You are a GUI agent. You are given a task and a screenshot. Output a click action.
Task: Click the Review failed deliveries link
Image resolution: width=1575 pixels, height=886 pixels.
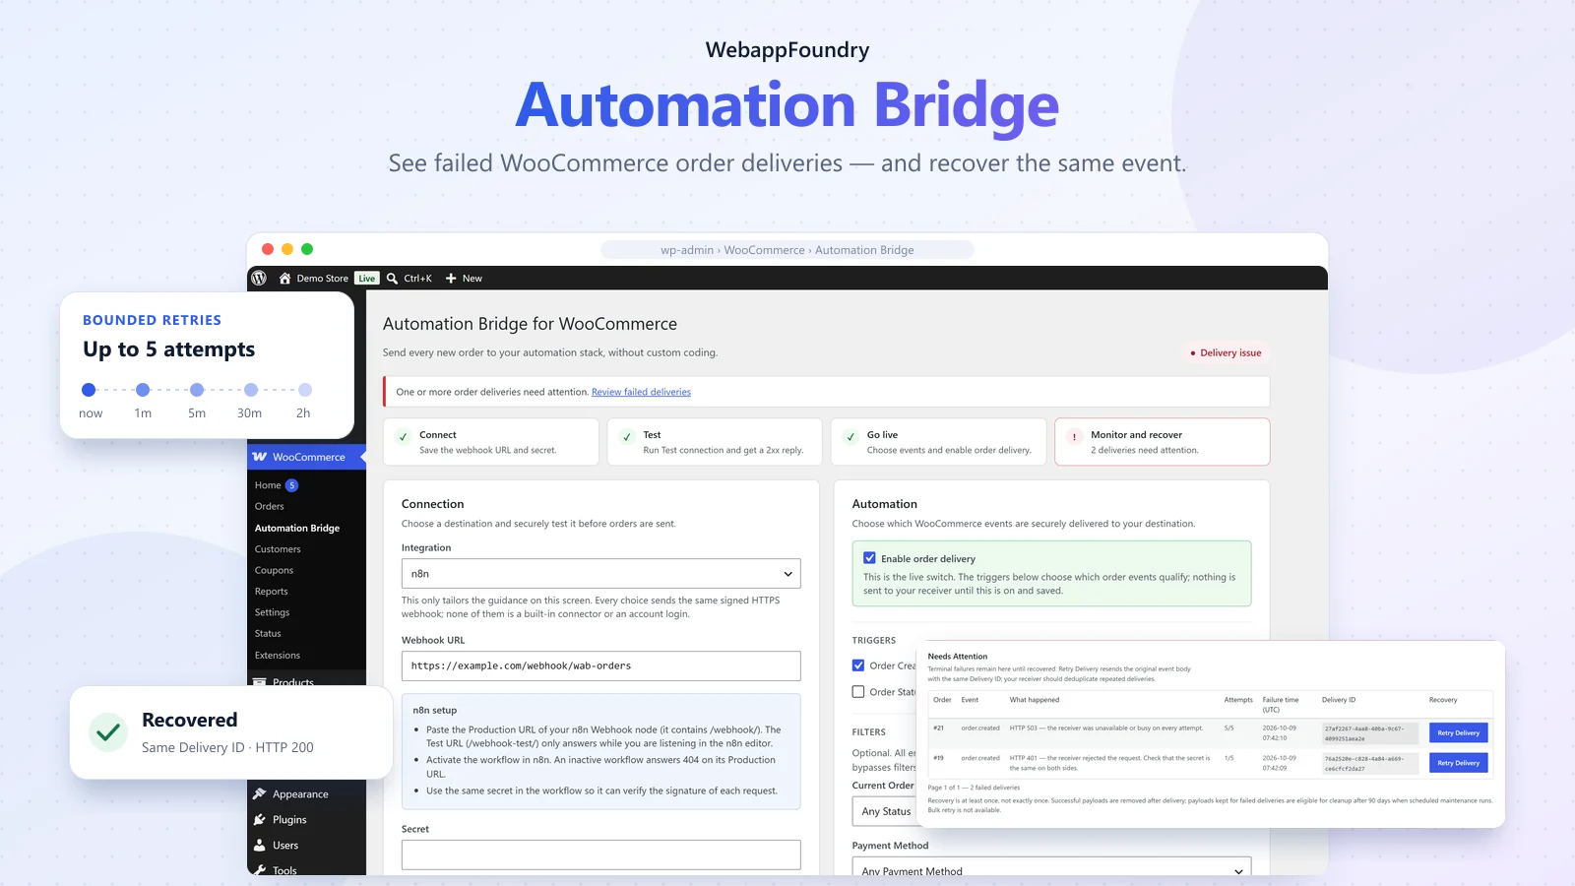[641, 392]
